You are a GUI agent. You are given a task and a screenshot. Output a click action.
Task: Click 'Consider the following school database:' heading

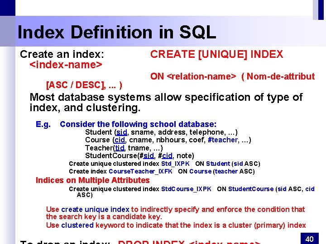(x=138, y=124)
